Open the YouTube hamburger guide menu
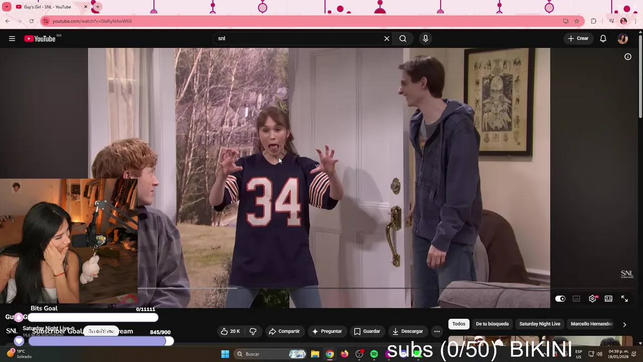The image size is (643, 362). click(12, 39)
